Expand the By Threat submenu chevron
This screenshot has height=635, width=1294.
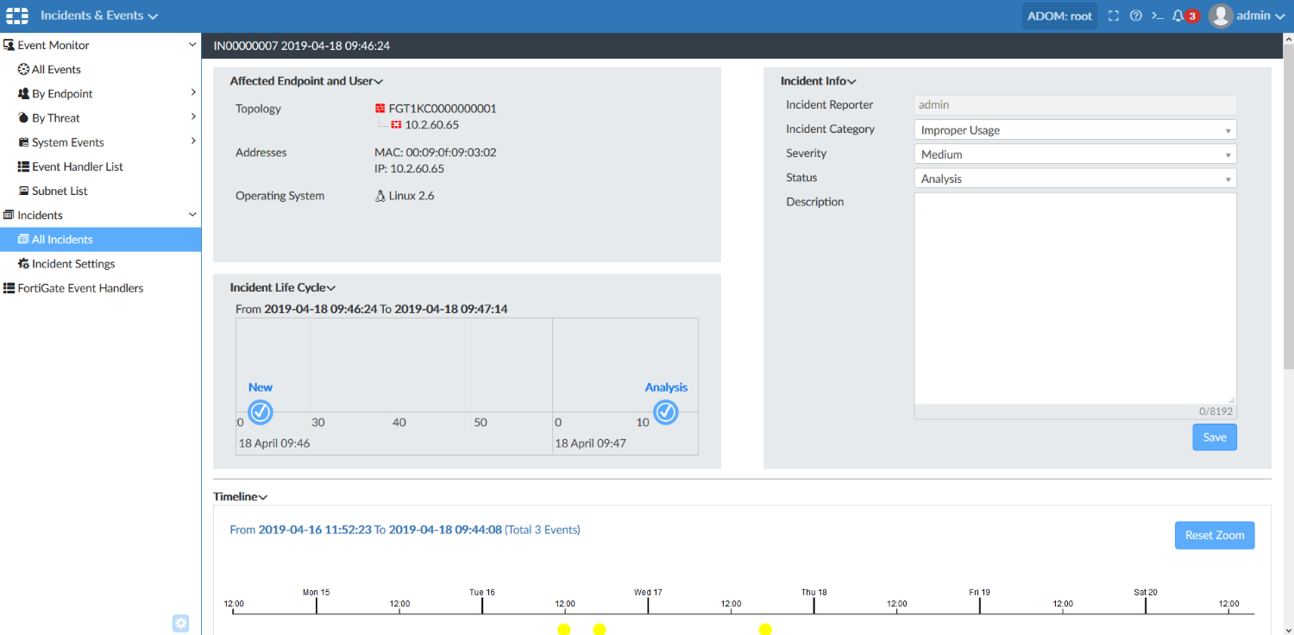click(x=193, y=116)
